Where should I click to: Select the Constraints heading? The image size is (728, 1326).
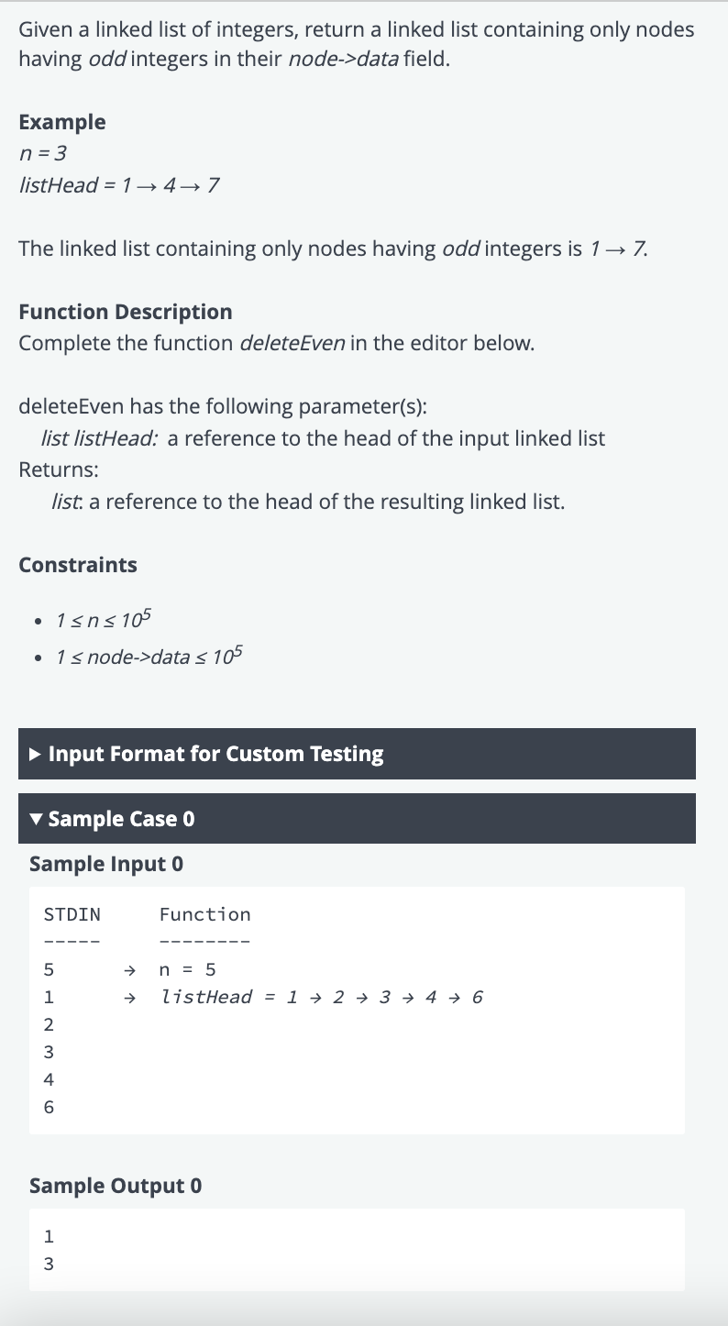(x=78, y=565)
